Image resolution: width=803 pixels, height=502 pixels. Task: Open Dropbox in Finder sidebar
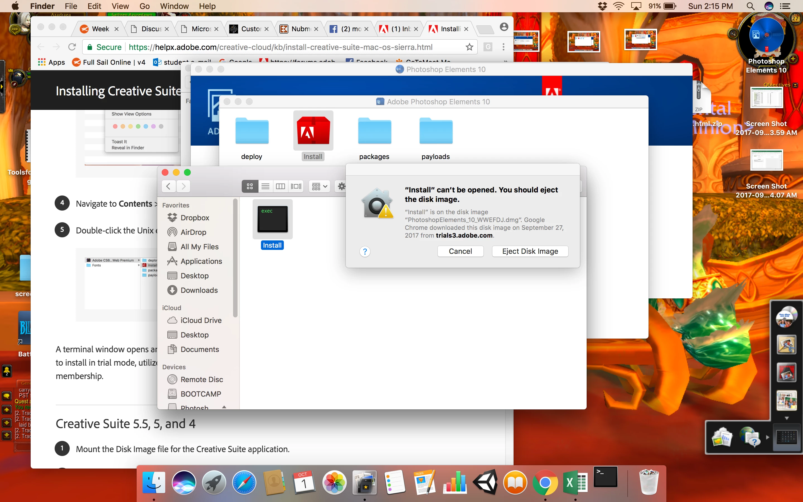(x=195, y=218)
